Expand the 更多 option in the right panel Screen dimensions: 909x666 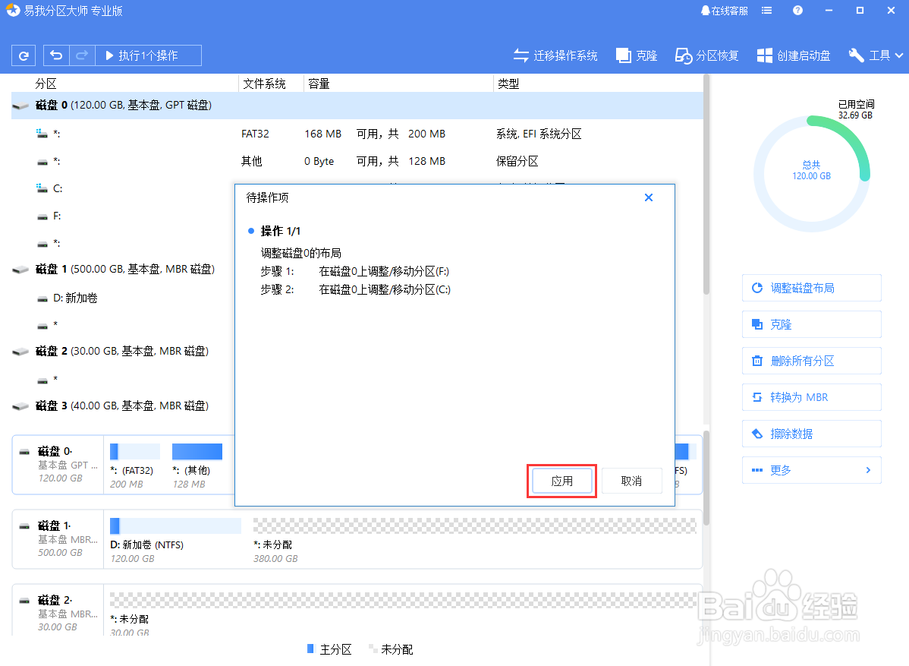pos(812,470)
